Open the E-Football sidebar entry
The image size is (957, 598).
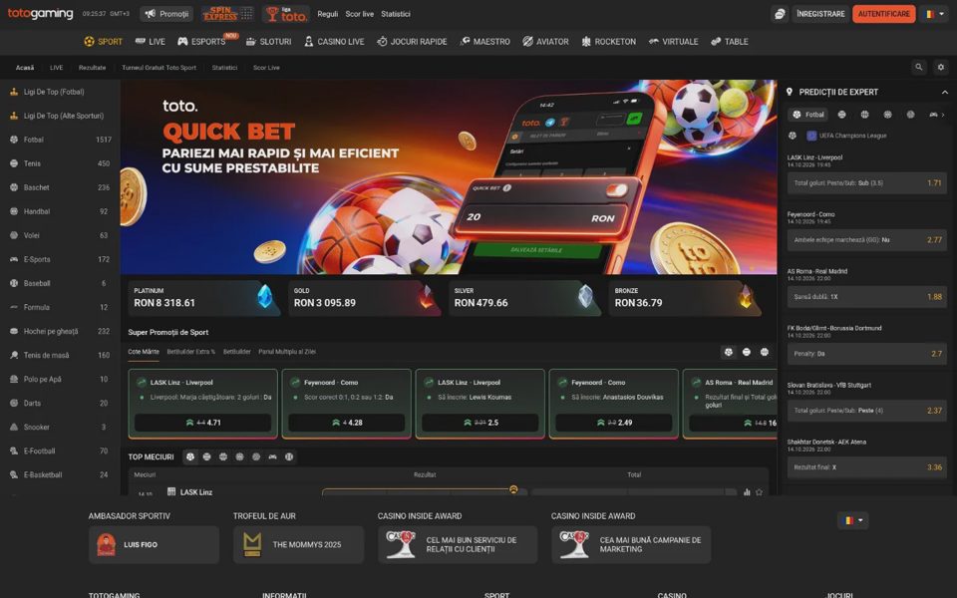coord(60,450)
